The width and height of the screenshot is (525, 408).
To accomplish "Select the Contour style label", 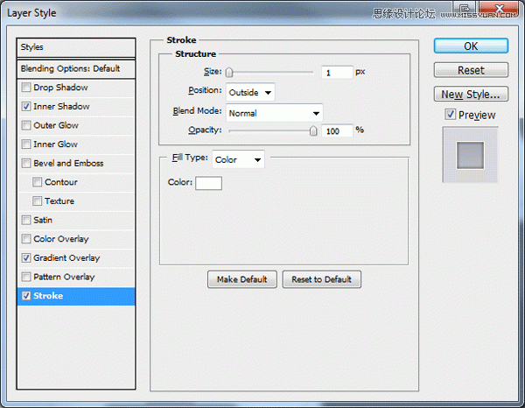I will click(61, 182).
